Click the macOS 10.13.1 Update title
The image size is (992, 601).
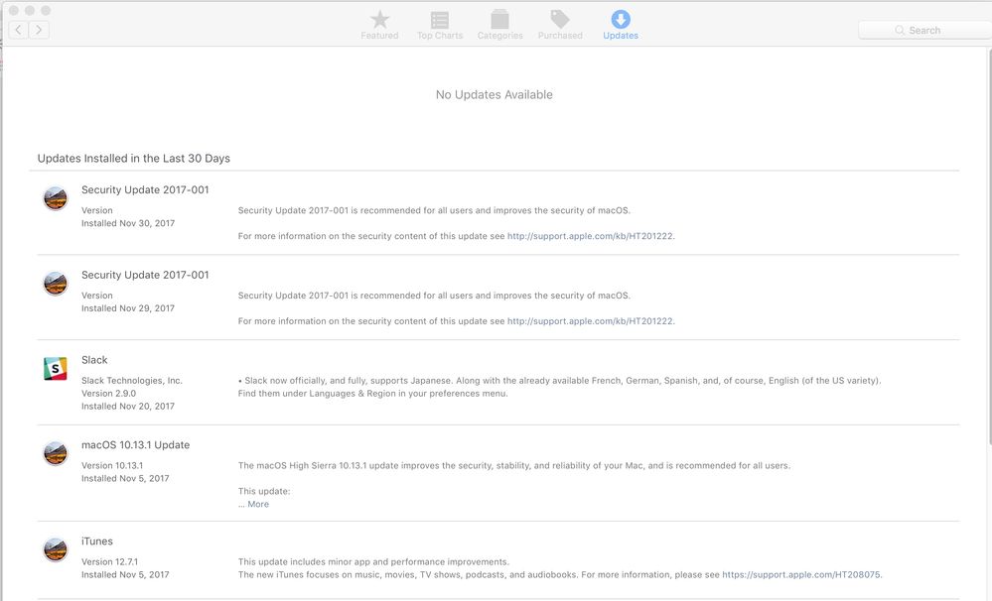(135, 445)
